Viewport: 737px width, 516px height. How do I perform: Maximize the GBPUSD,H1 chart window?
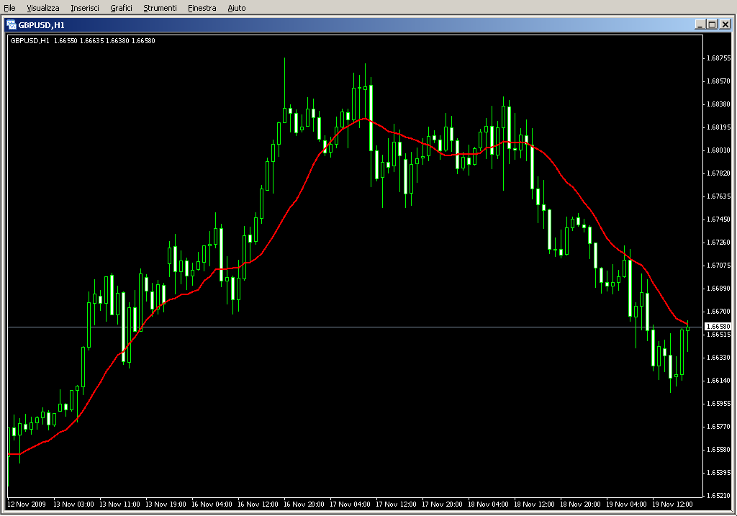(712, 24)
